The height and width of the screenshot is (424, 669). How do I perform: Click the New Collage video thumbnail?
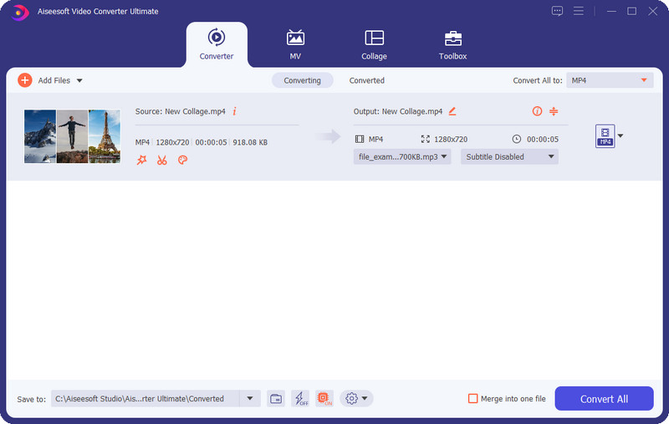point(72,136)
